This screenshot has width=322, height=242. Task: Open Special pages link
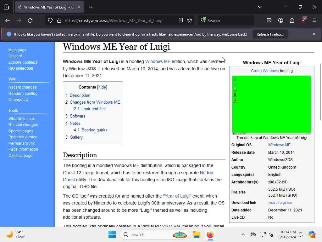coord(20,131)
